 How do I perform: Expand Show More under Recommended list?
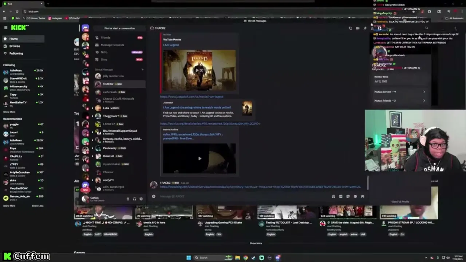point(9,206)
